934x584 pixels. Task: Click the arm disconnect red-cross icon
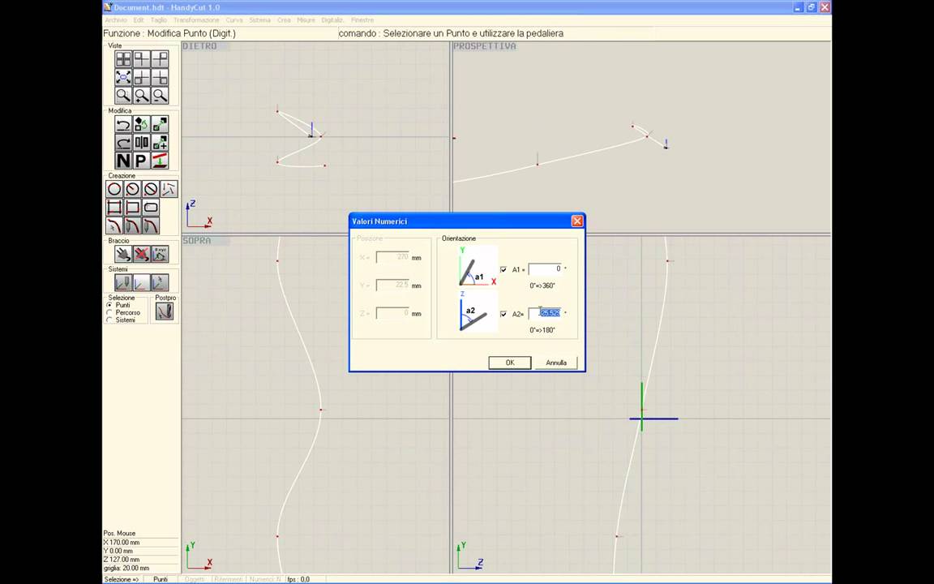(142, 255)
